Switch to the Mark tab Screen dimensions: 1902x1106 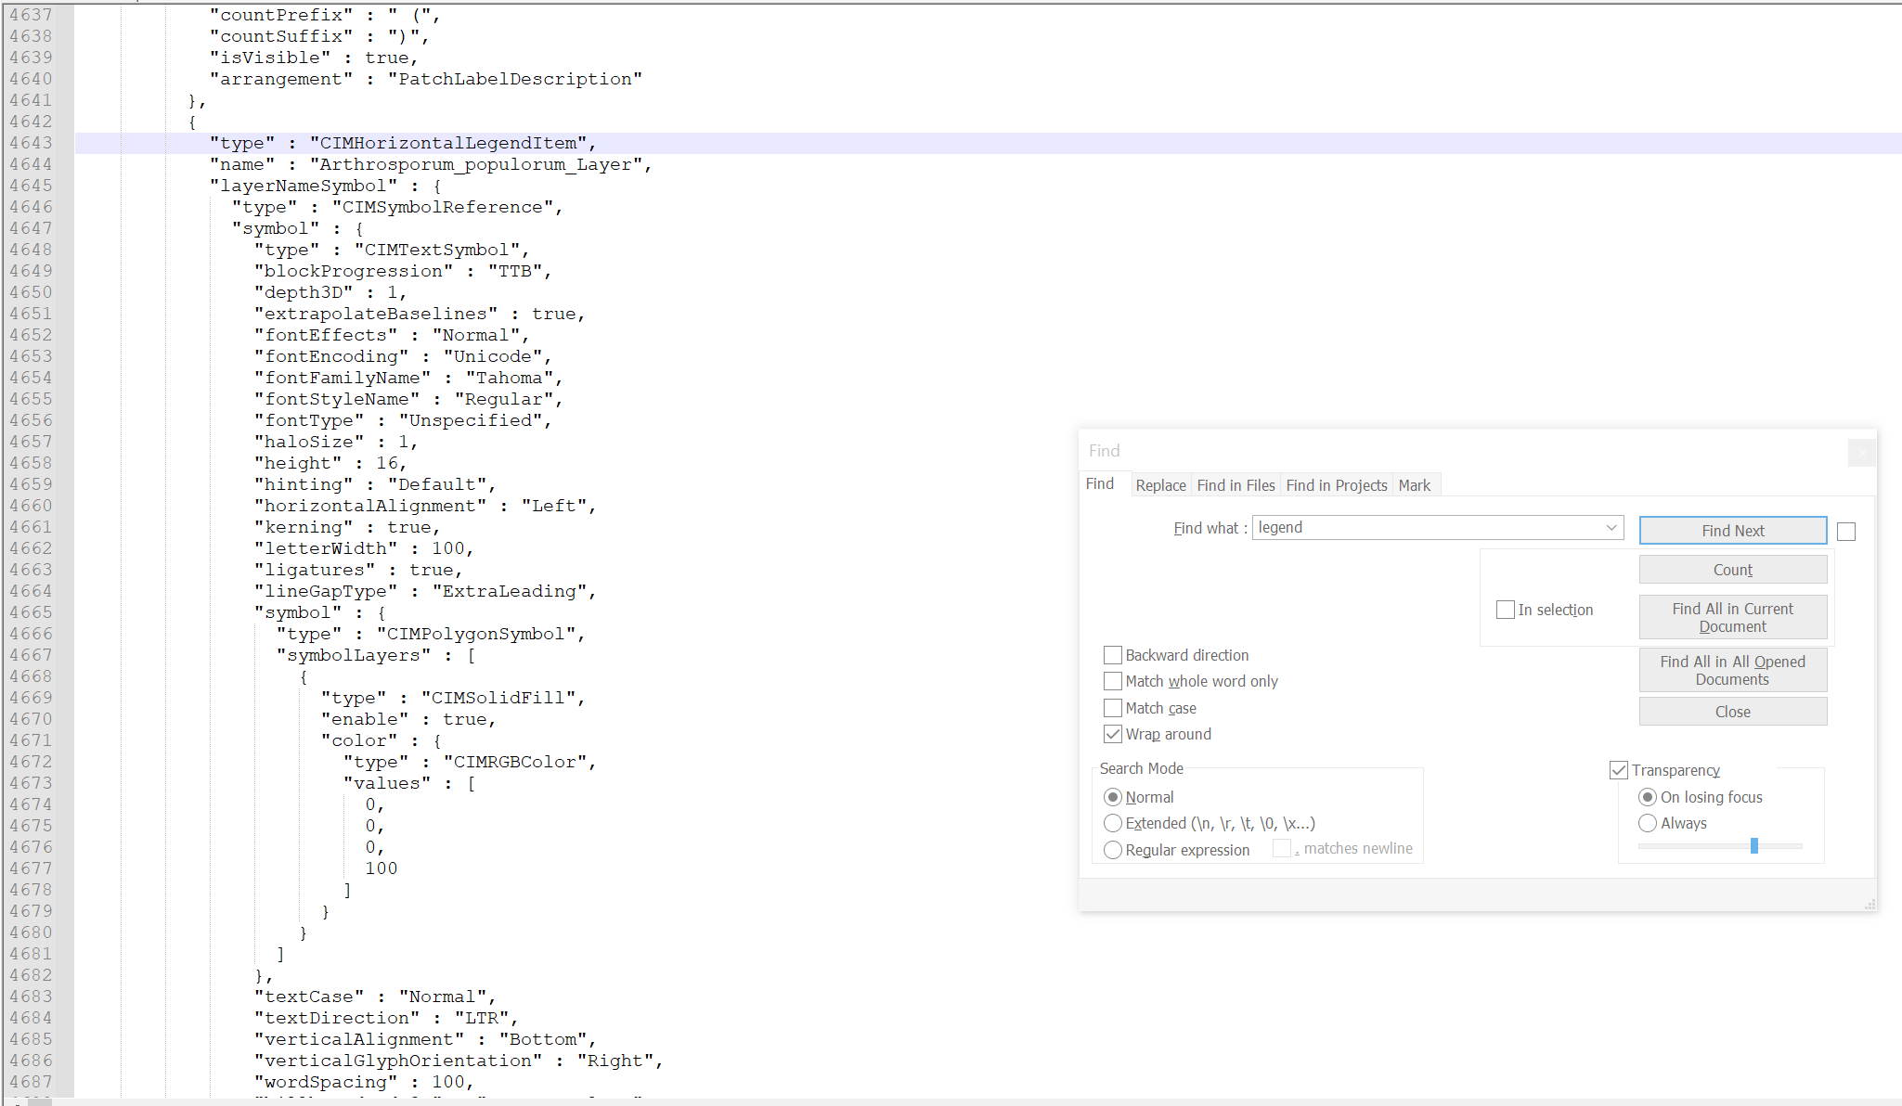(1415, 484)
